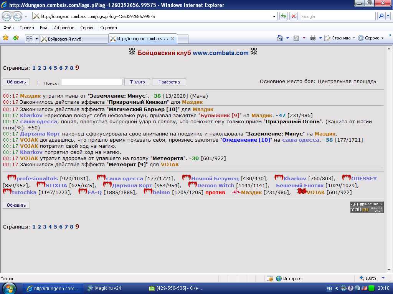Open the Сервис menu in menu bar
This screenshot has height=294, width=393.
click(x=87, y=28)
